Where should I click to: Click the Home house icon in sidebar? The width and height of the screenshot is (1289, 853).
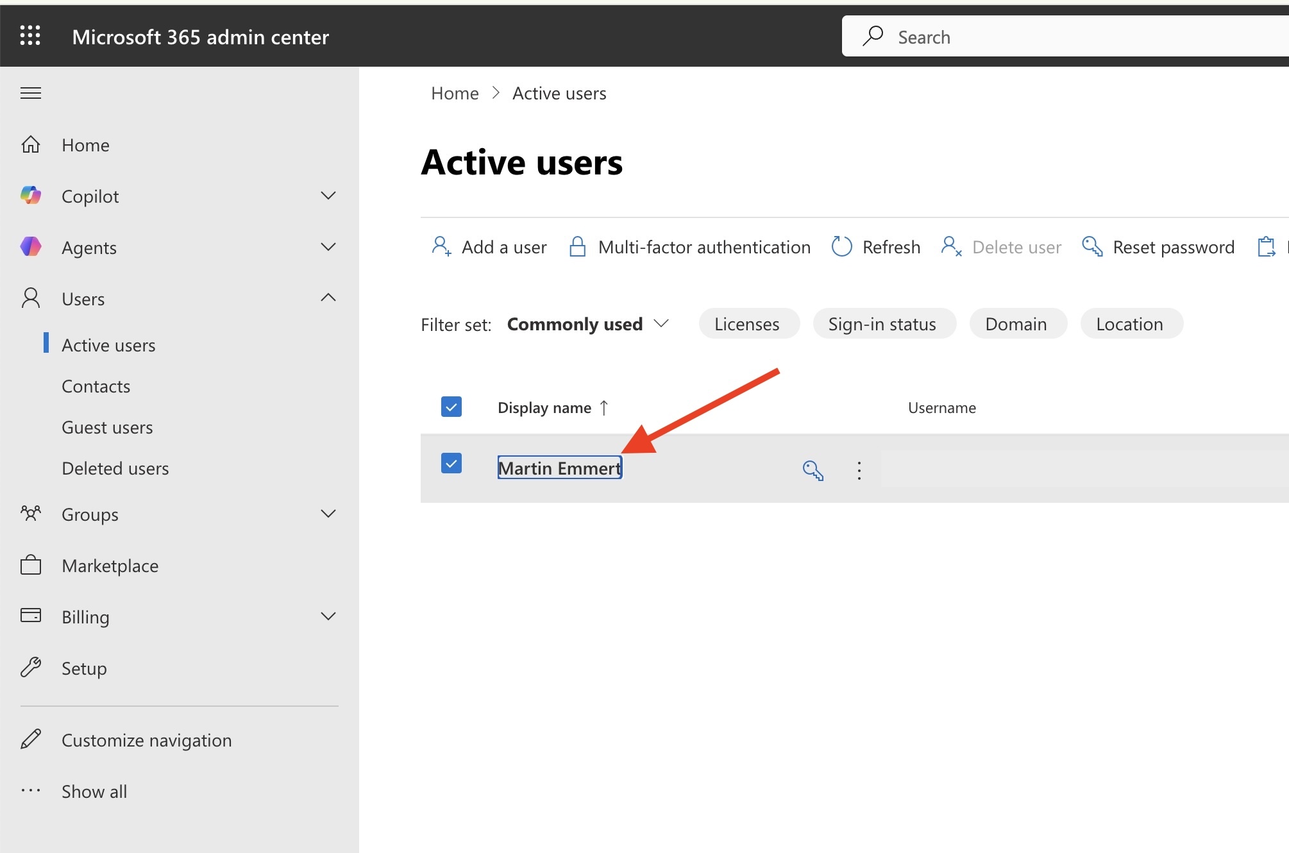(31, 144)
